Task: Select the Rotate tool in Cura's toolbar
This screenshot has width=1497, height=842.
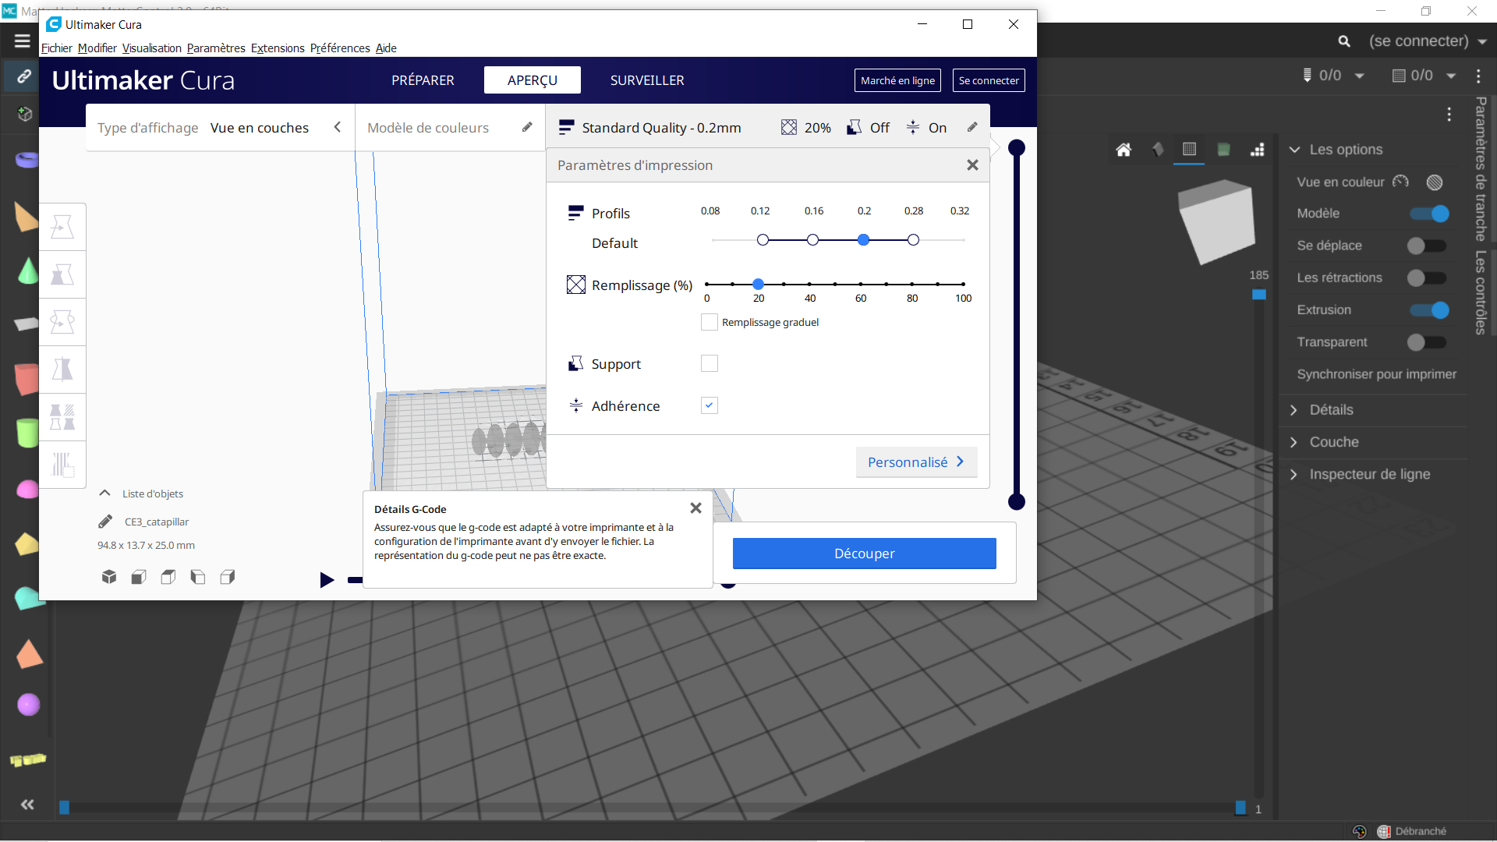Action: point(62,322)
